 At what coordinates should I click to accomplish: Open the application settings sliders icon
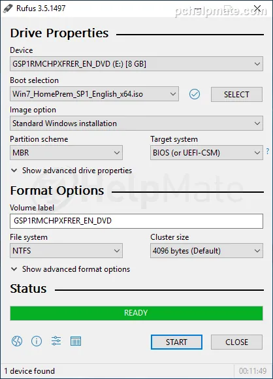[x=56, y=341]
